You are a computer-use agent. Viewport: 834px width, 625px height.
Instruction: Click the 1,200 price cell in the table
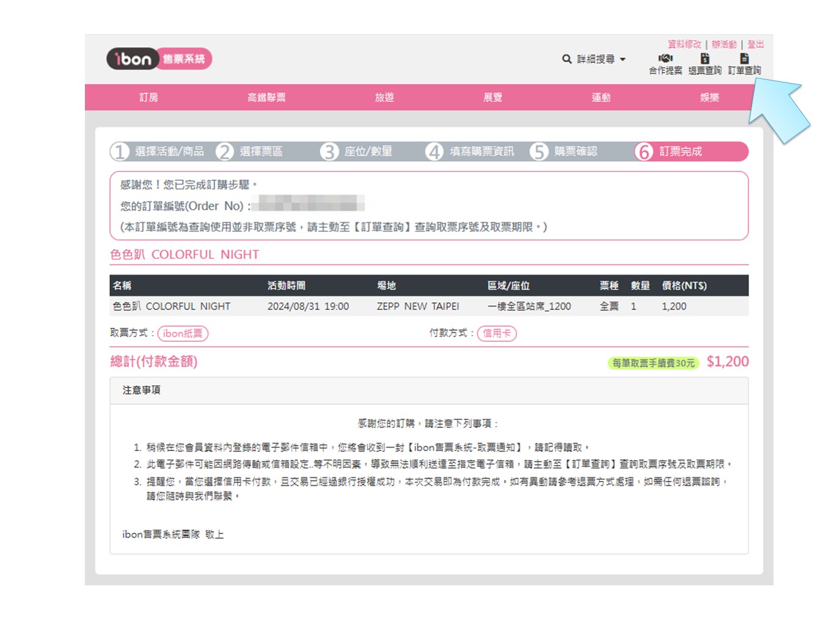[x=674, y=306]
